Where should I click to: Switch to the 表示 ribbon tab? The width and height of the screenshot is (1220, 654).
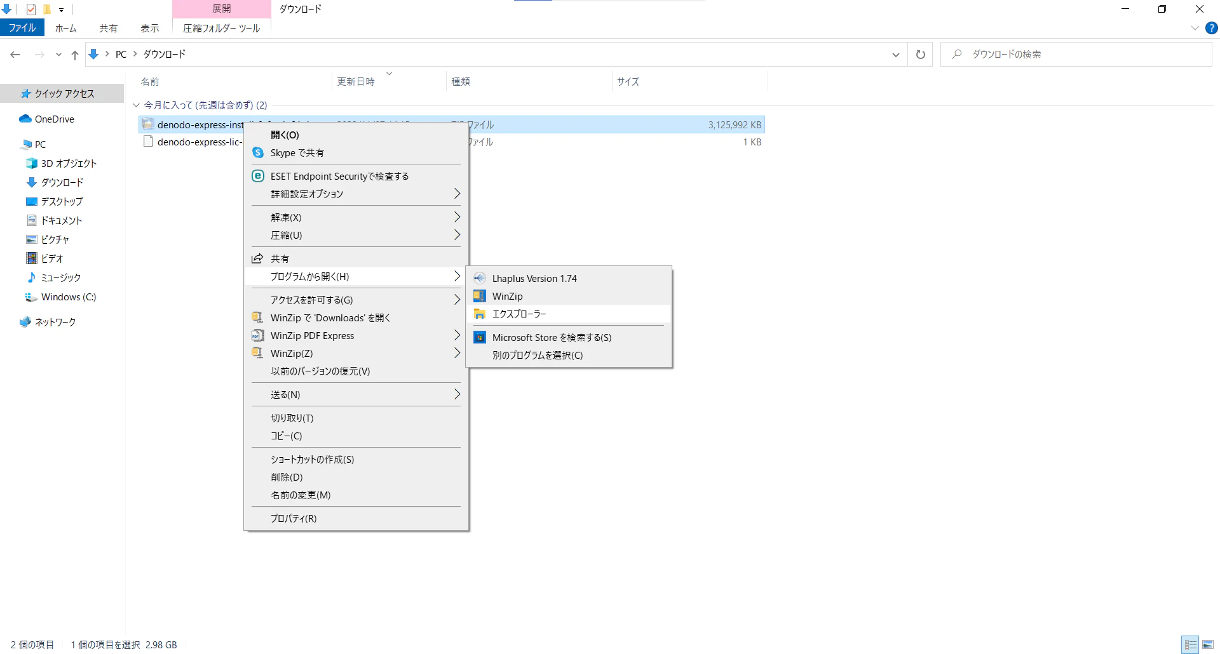tap(150, 28)
